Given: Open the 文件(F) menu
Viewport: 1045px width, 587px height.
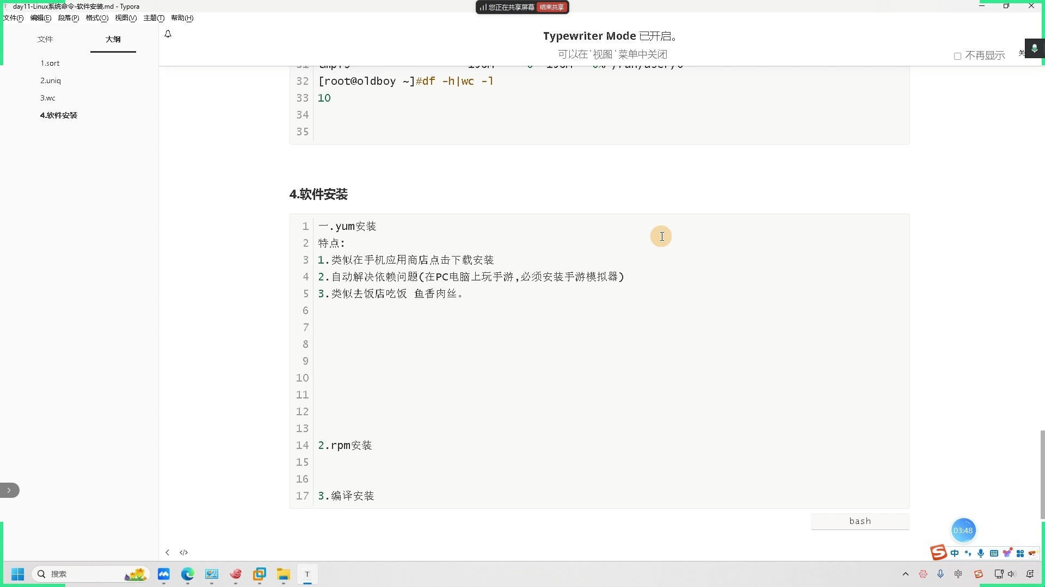Looking at the screenshot, I should pos(14,18).
